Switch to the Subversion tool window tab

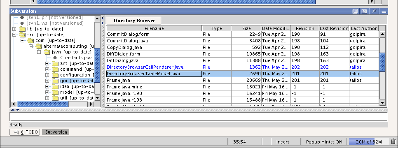[x=56, y=132]
